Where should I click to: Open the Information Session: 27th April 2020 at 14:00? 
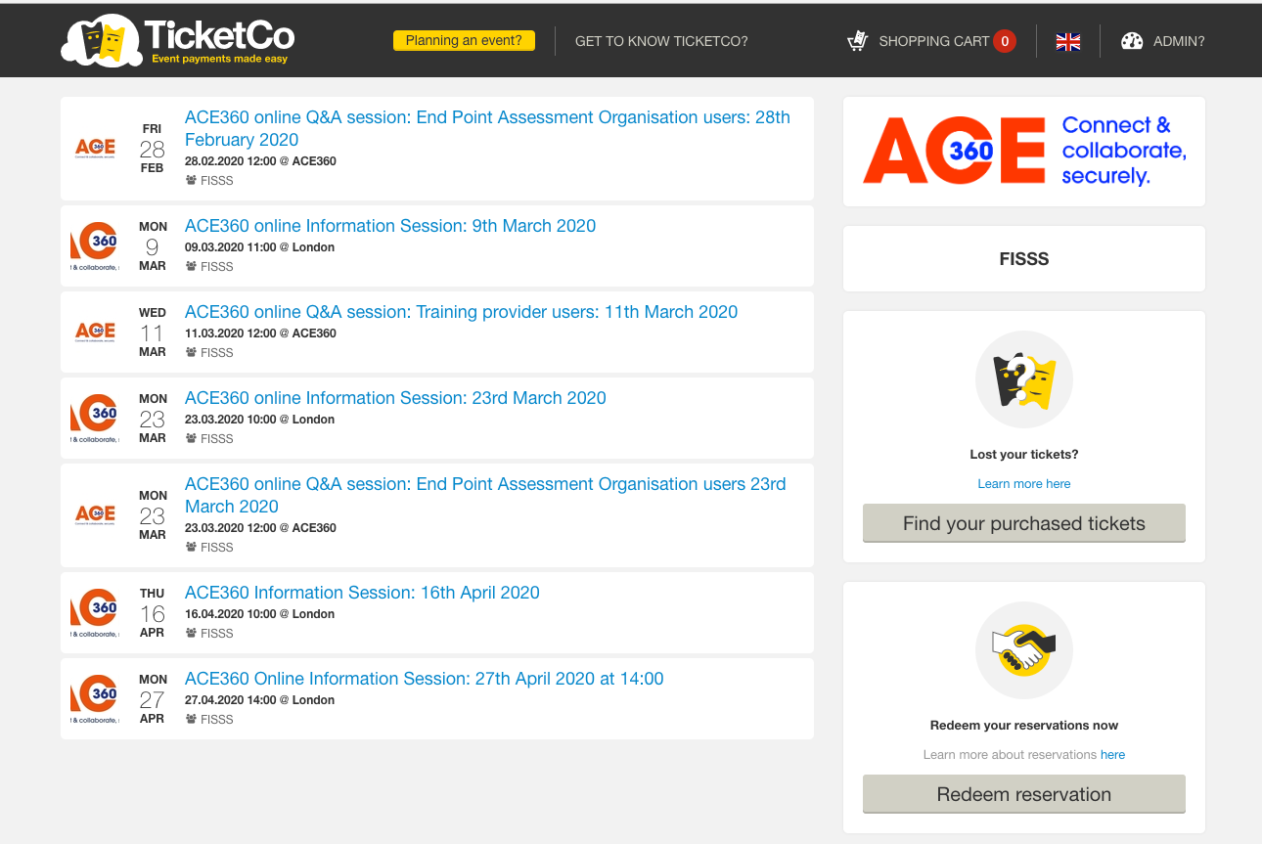[425, 679]
